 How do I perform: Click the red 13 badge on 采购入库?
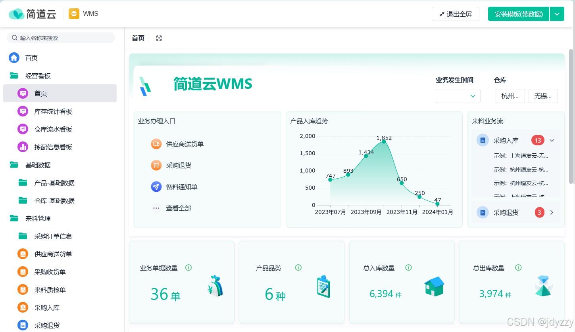538,140
